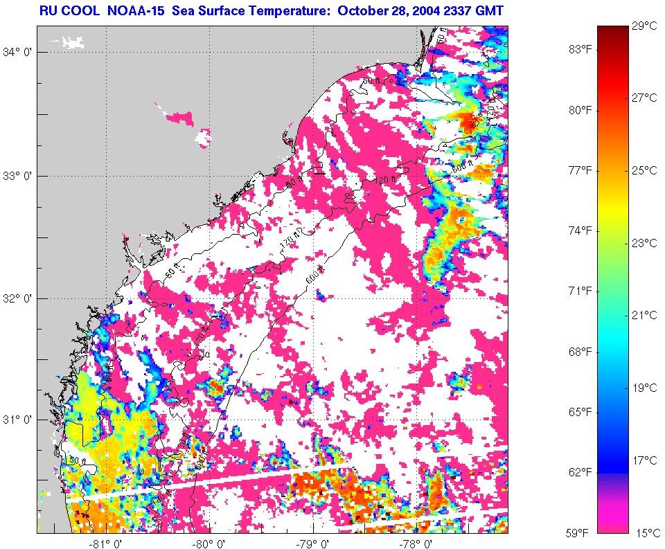Pick the 80°F Fahrenheit scale label
This screenshot has width=665, height=549.
click(x=580, y=110)
